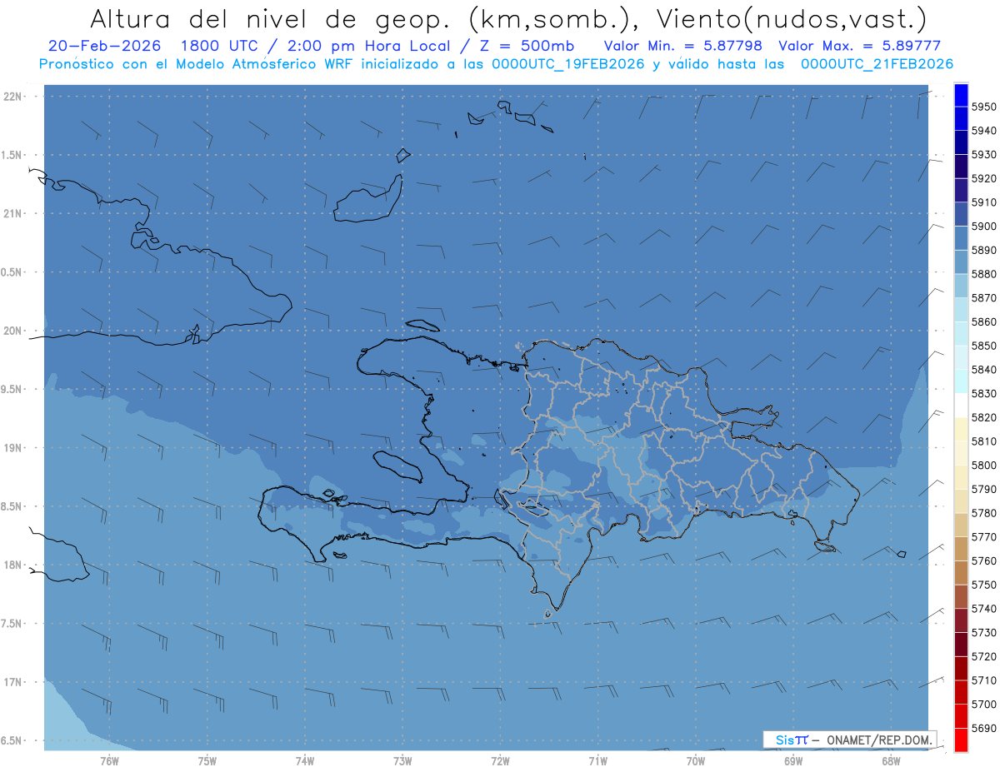Image resolution: width=1000 pixels, height=772 pixels.
Task: Select the 5930 value on the color scale
Action: point(983,155)
